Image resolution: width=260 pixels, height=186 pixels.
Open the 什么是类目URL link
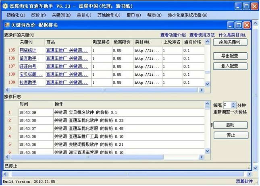pos(232,35)
